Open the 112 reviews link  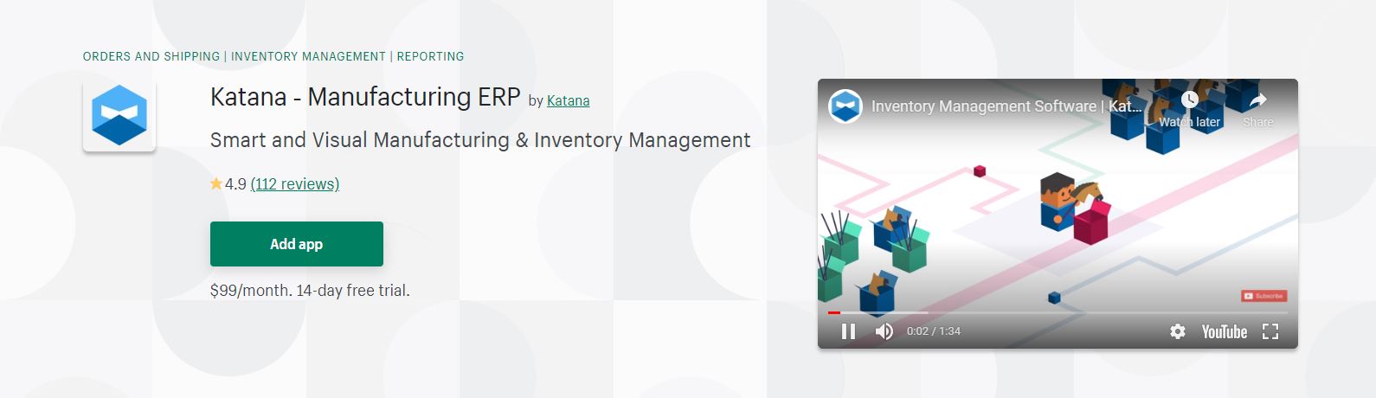click(x=295, y=184)
